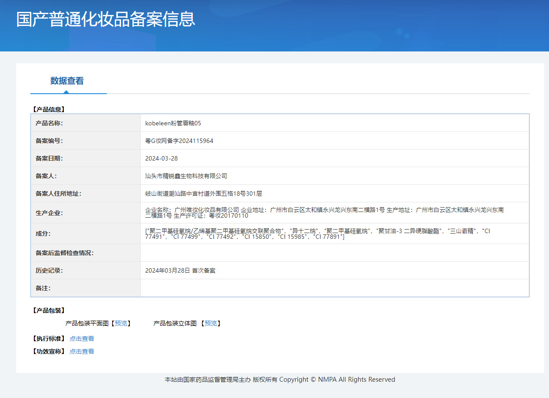This screenshot has height=398, width=549.
Task: Click the 国产普通化妆品备案信息 page title
Action: pyautogui.click(x=106, y=20)
